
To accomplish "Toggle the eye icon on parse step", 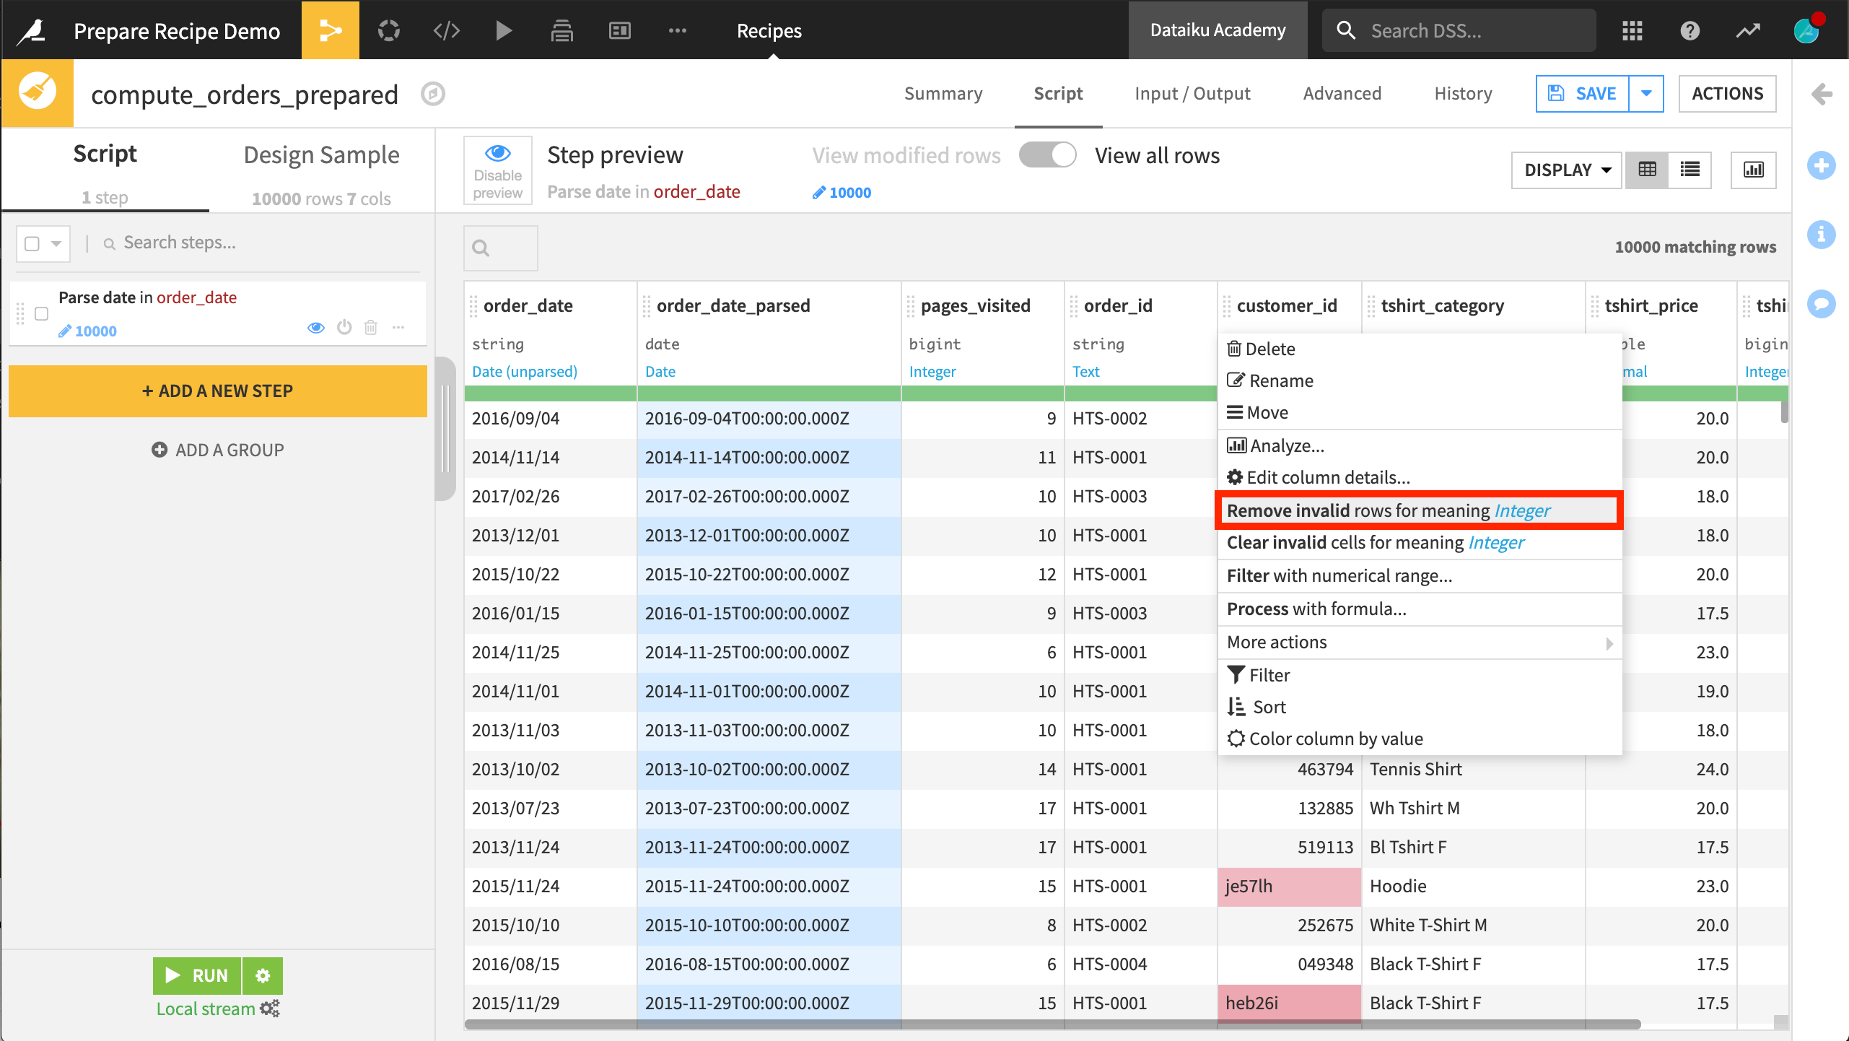I will coord(316,328).
